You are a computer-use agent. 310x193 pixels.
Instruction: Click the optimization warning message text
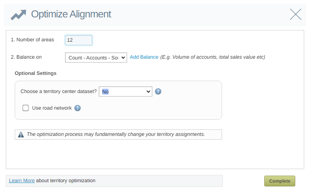point(115,134)
